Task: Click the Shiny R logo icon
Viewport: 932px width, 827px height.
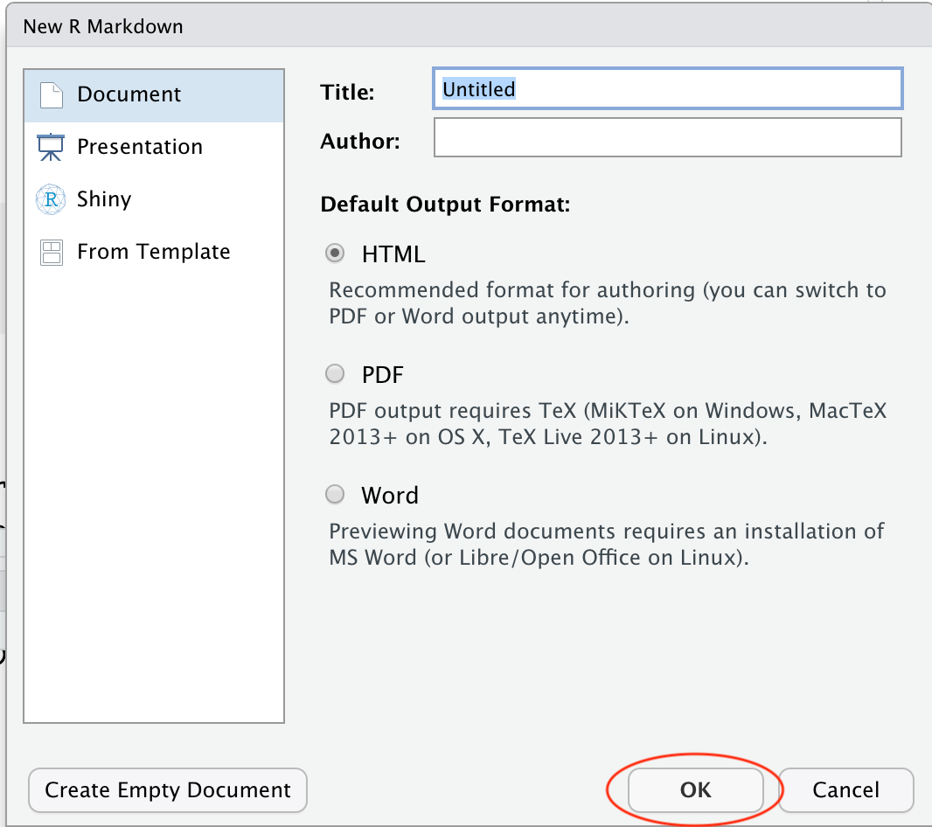Action: pos(51,199)
